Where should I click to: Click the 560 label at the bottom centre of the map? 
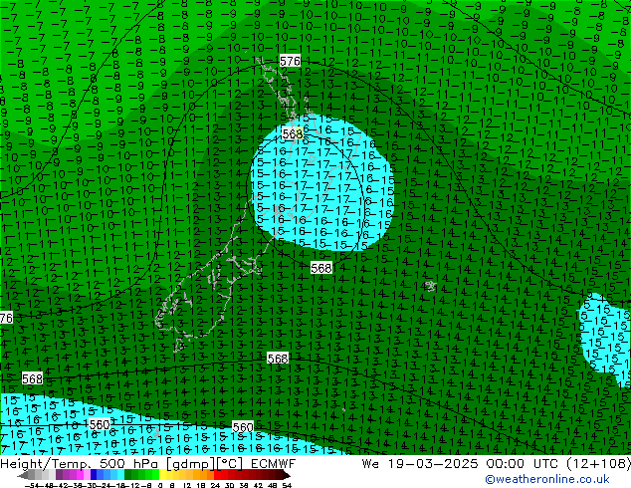click(243, 427)
